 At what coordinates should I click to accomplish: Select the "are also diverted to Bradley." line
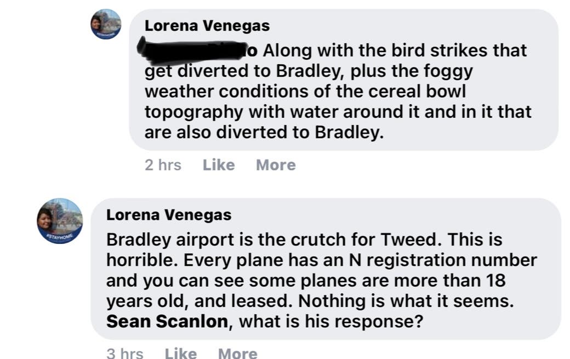[x=264, y=132]
